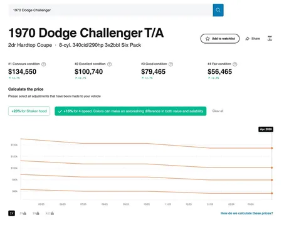289x225 pixels.
Task: Click the star Add to watchlist button
Action: coord(220,39)
